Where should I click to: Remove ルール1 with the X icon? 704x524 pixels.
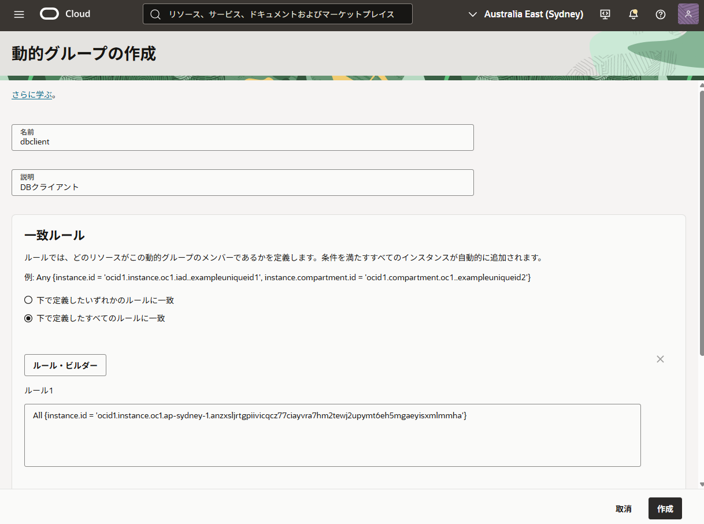click(x=660, y=359)
